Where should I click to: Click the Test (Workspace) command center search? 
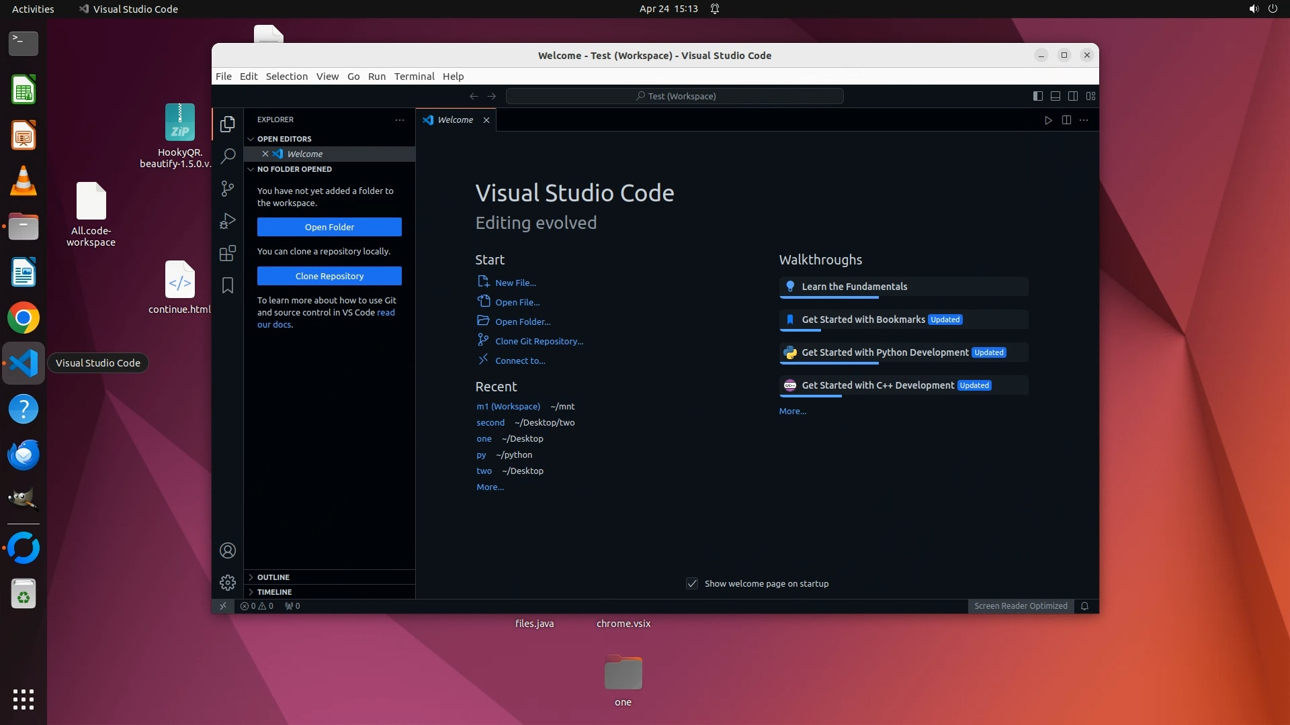pos(675,96)
